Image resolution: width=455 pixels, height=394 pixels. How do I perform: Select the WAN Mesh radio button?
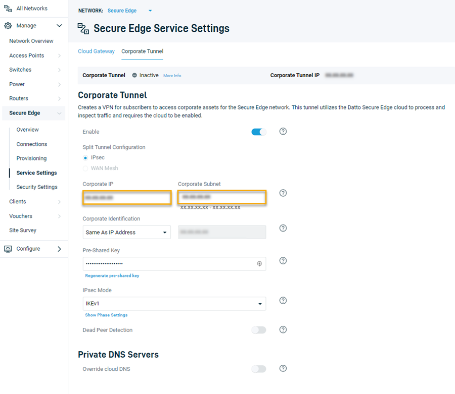pyautogui.click(x=85, y=168)
